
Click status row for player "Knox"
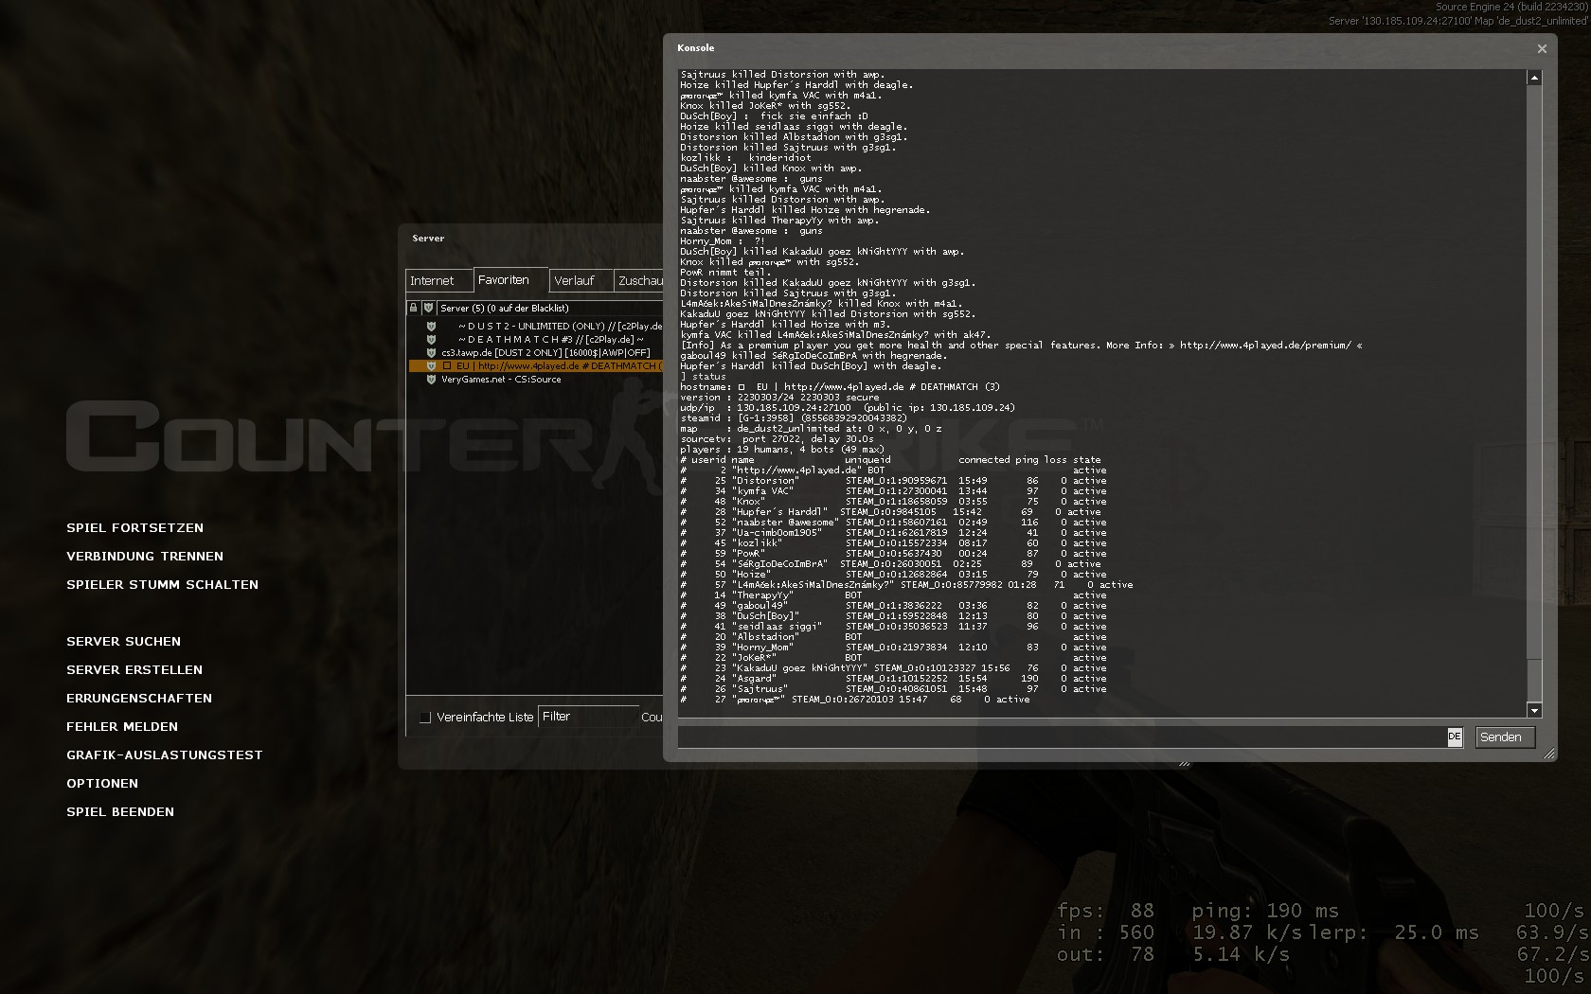coord(893,501)
